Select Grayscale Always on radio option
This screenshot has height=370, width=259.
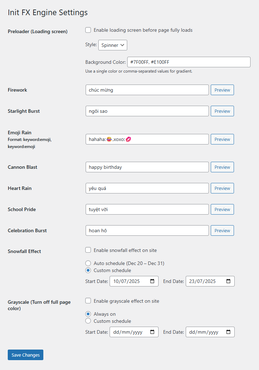(88, 314)
